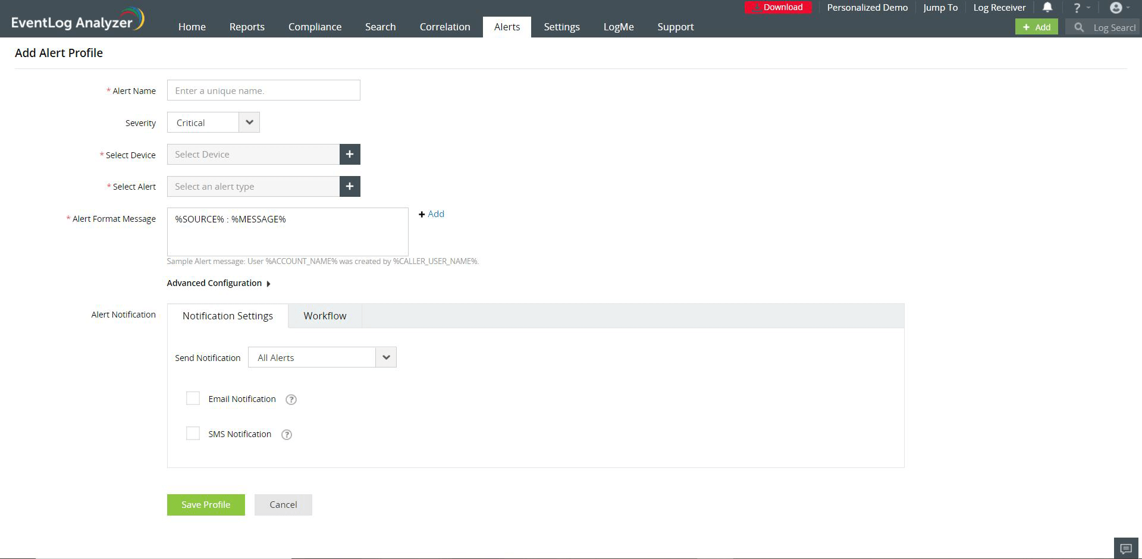Viewport: 1142px width, 559px height.
Task: Switch to the Workflow tab
Action: click(325, 316)
